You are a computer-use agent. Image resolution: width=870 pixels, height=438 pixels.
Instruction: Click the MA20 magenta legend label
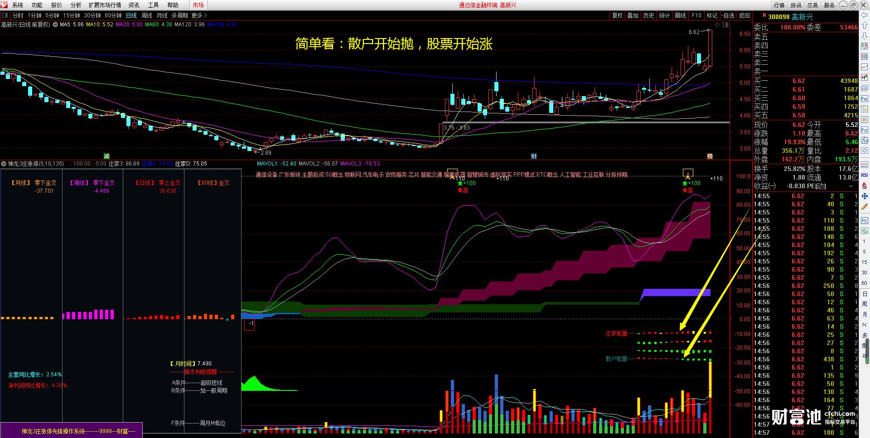click(129, 24)
